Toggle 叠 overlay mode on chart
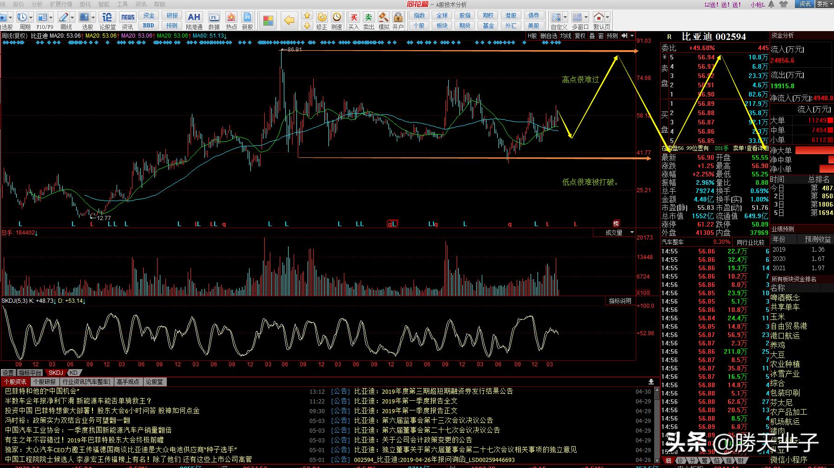The height and width of the screenshot is (468, 834). coord(592,36)
